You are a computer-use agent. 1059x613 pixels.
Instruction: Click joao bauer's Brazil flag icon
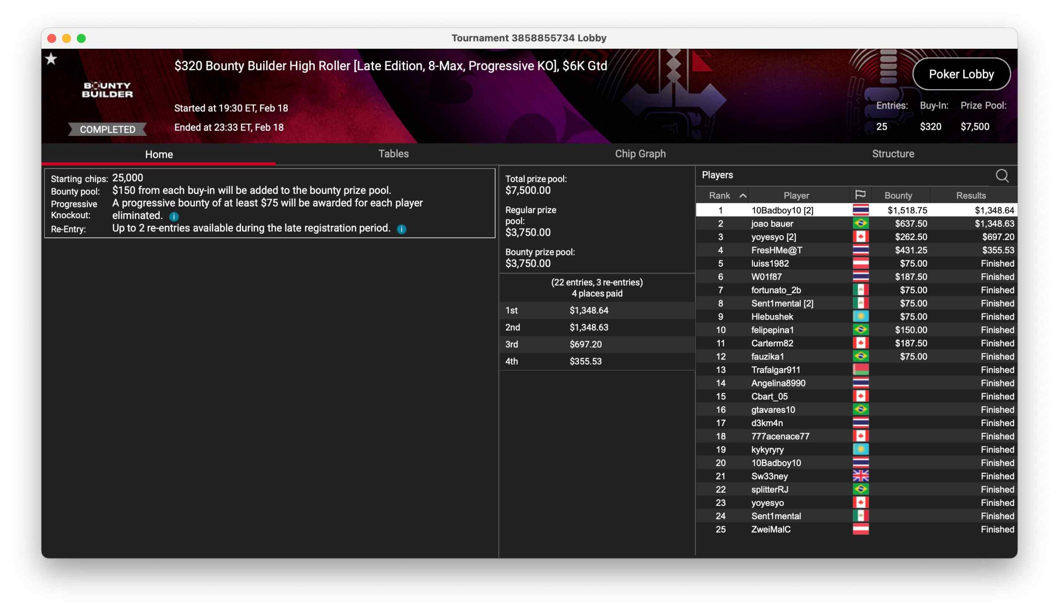[860, 223]
